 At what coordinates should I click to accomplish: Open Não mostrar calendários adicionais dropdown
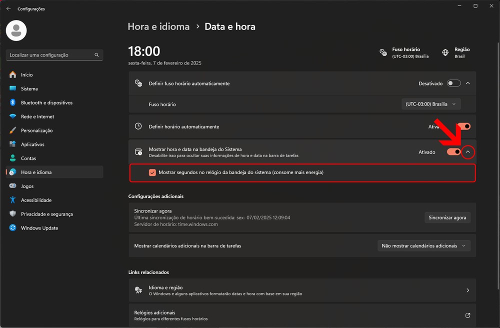(x=423, y=246)
